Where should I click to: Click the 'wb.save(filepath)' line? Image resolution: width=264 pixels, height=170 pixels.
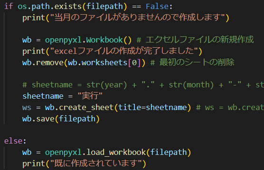click(x=61, y=119)
